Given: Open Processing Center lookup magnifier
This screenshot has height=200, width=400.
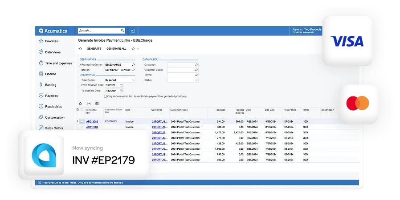Looking at the screenshot, I should pyautogui.click(x=133, y=64).
